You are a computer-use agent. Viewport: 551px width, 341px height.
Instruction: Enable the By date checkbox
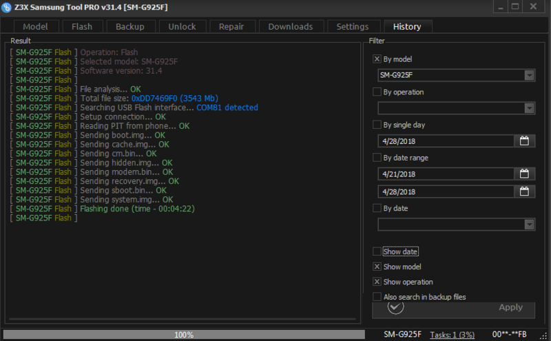click(x=377, y=208)
